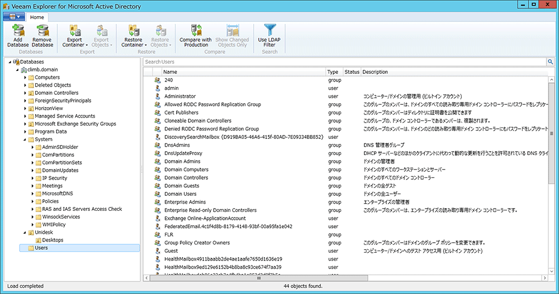559x294 pixels.
Task: Click the Domain Controllers folder icon
Action: click(31, 93)
